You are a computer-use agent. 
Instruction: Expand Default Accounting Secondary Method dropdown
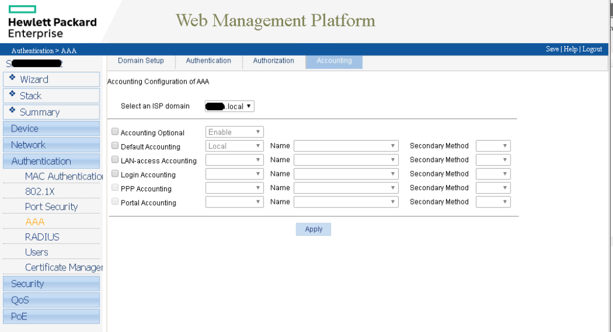pyautogui.click(x=493, y=146)
